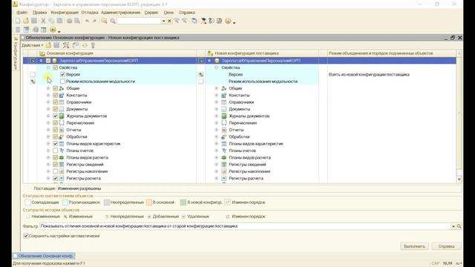Click the yellow info About icon
The image size is (475, 267).
[x=228, y=21]
